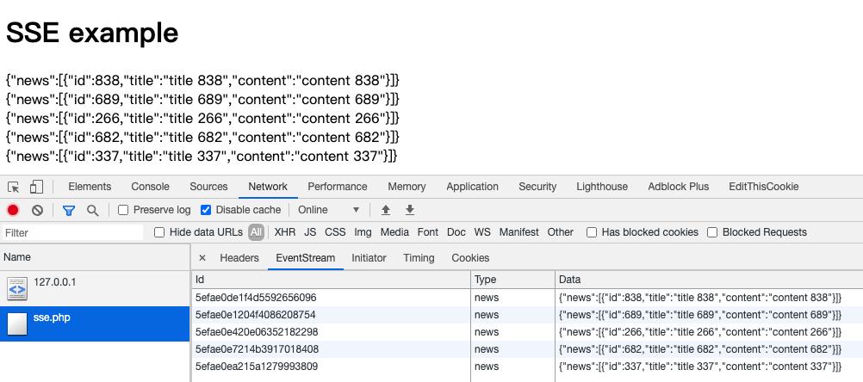863x382 pixels.
Task: Open the Online throttling dropdown
Action: (x=329, y=210)
